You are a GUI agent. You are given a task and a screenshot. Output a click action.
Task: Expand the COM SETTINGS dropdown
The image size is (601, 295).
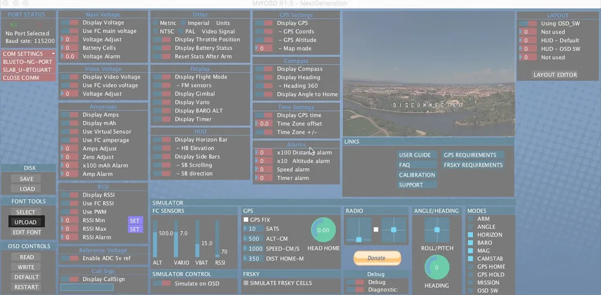click(x=28, y=54)
